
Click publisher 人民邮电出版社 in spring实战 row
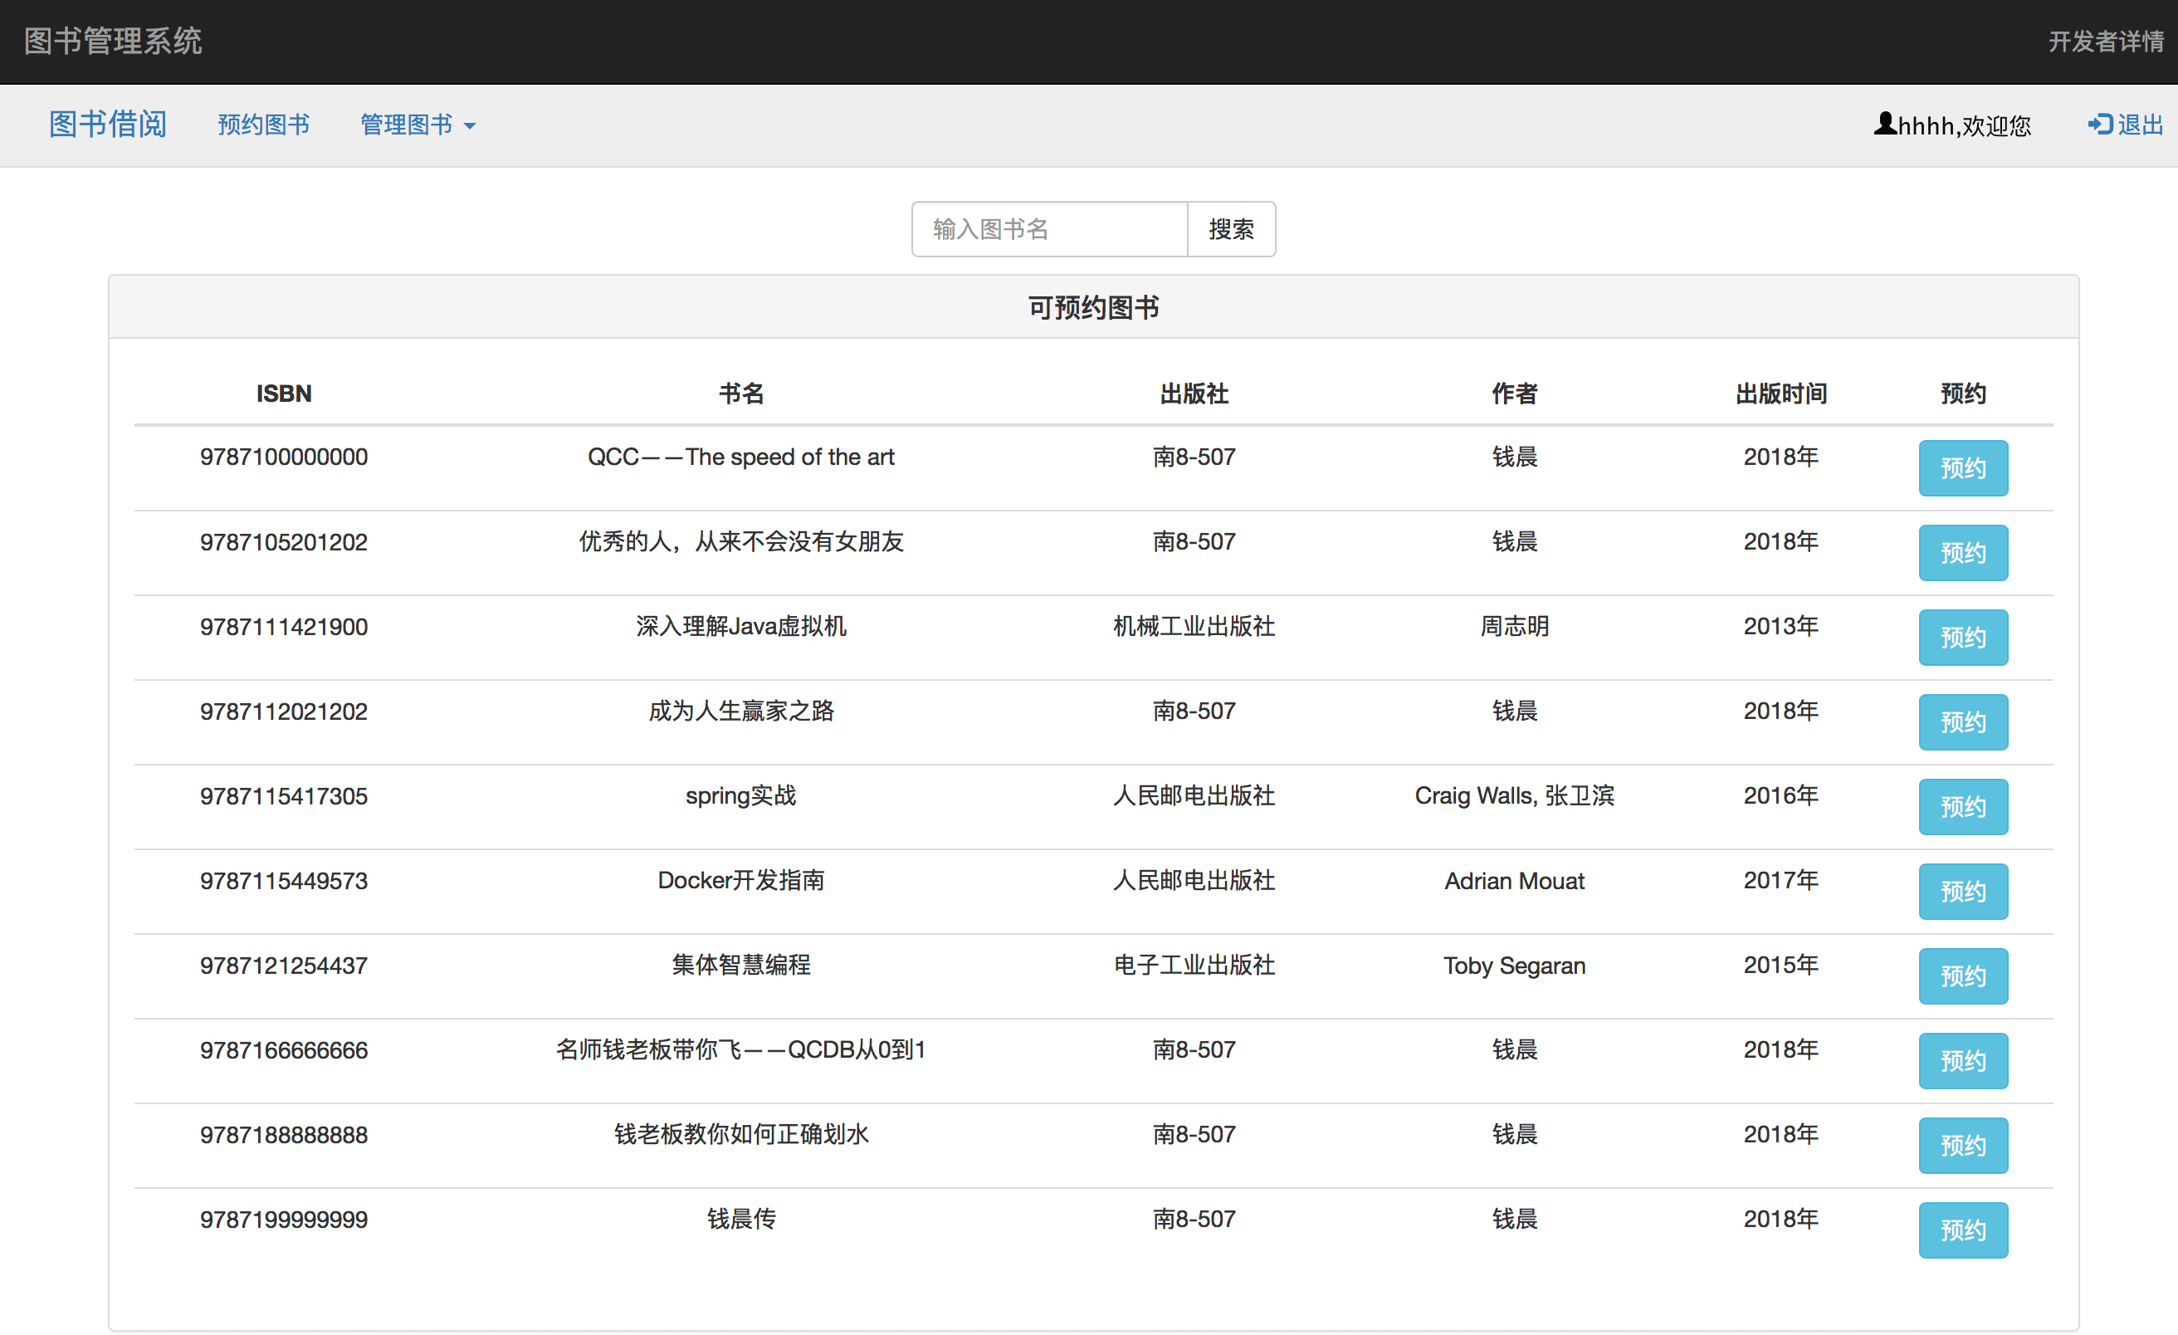pos(1194,795)
